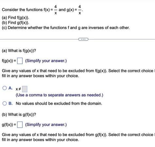Click the f(x) fraction 4 over x

tap(56, 10)
